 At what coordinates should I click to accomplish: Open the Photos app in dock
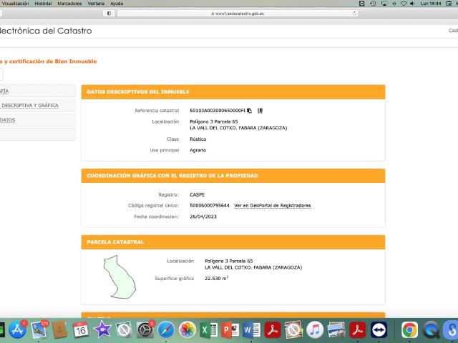[x=187, y=330]
